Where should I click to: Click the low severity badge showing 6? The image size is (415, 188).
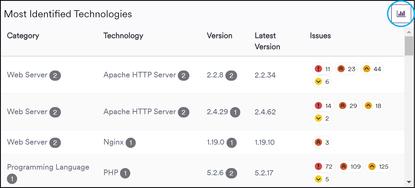(322, 81)
